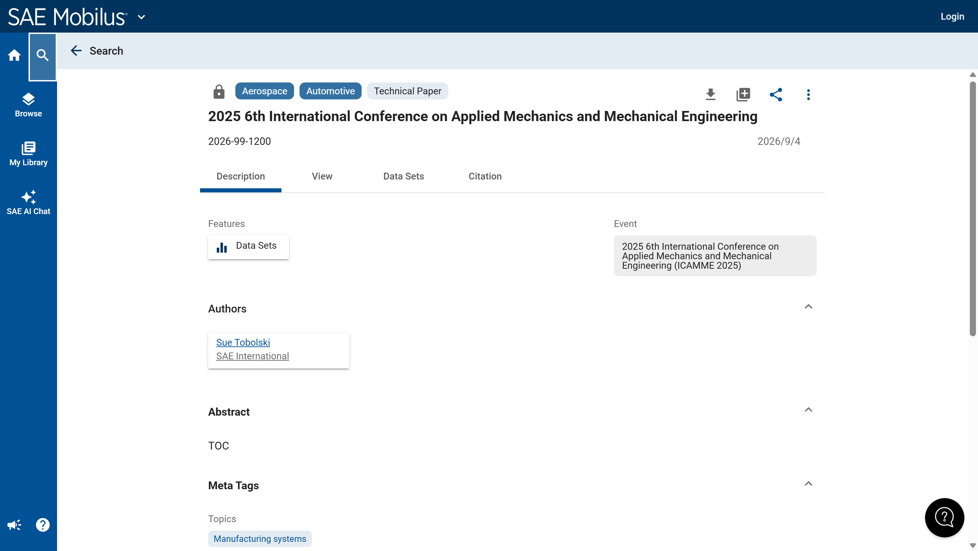Open the Search magnifier icon in the sidebar
978x551 pixels.
click(x=42, y=56)
